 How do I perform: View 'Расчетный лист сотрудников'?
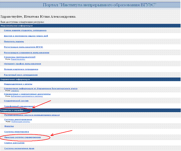21,75
